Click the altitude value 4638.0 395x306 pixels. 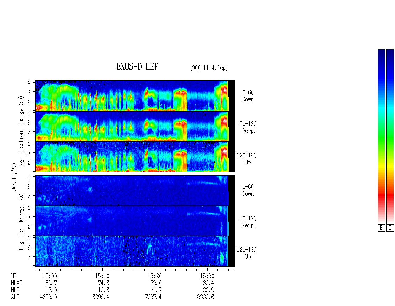tap(48, 297)
